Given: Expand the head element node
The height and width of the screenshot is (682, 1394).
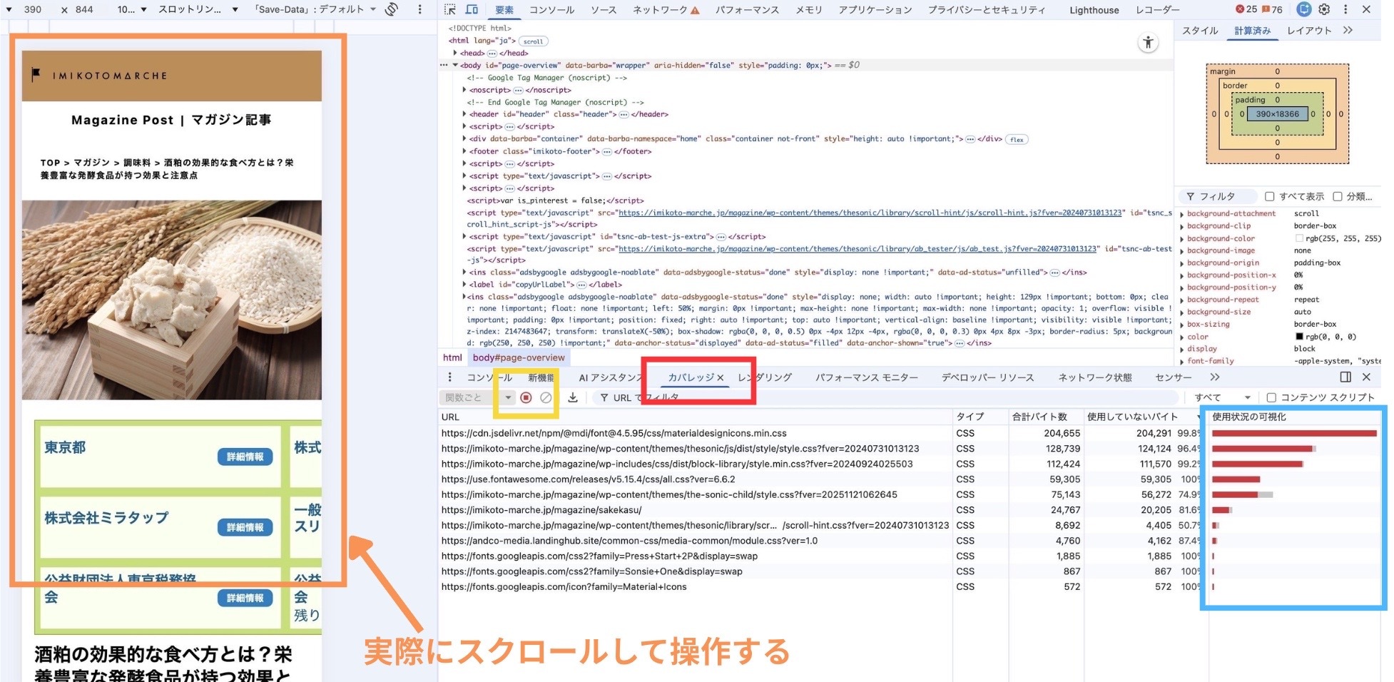Looking at the screenshot, I should [455, 53].
